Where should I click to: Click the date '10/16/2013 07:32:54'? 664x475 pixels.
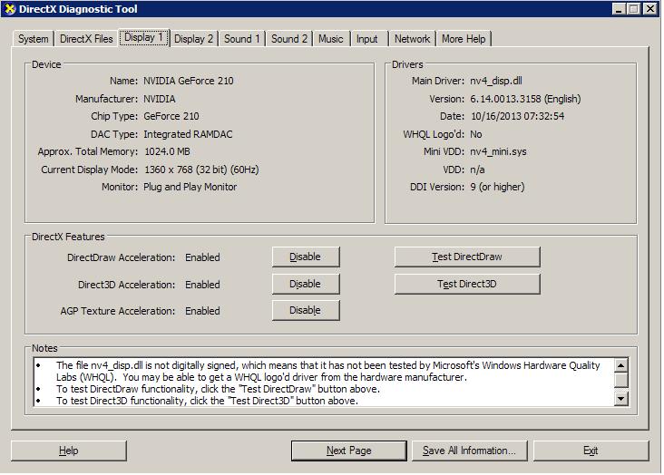(517, 116)
